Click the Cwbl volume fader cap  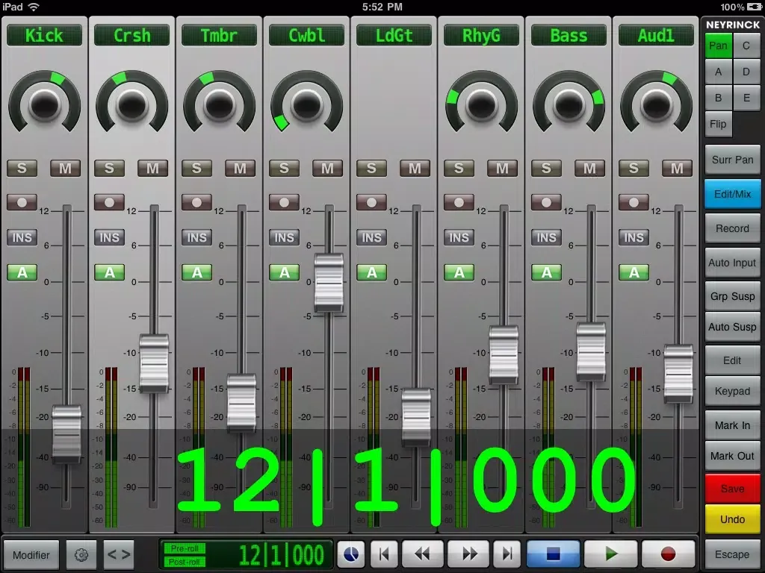pyautogui.click(x=329, y=283)
